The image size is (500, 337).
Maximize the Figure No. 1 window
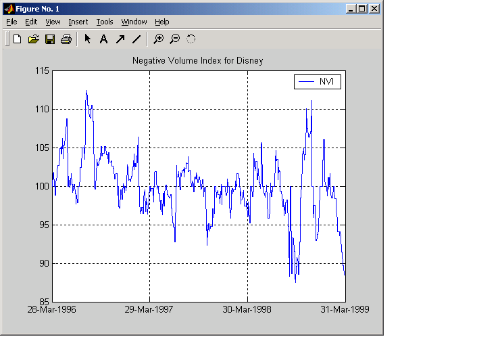(x=362, y=9)
